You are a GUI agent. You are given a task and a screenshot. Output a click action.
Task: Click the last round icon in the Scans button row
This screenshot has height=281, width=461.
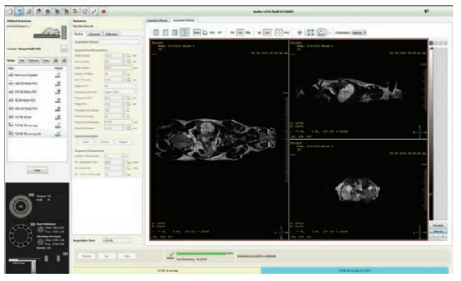64,61
